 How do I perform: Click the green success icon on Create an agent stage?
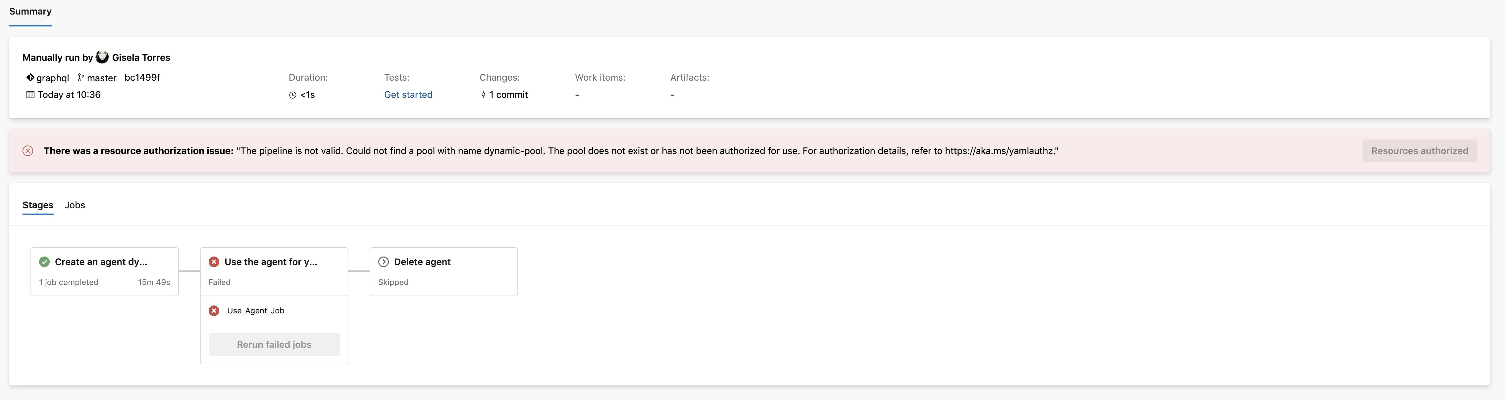click(44, 262)
